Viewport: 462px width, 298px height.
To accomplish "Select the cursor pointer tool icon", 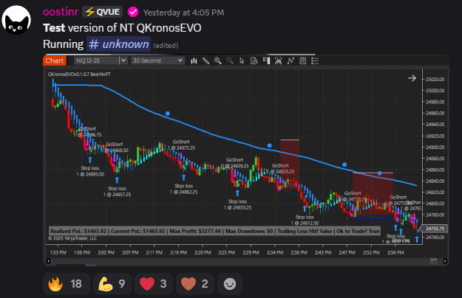I will point(242,61).
